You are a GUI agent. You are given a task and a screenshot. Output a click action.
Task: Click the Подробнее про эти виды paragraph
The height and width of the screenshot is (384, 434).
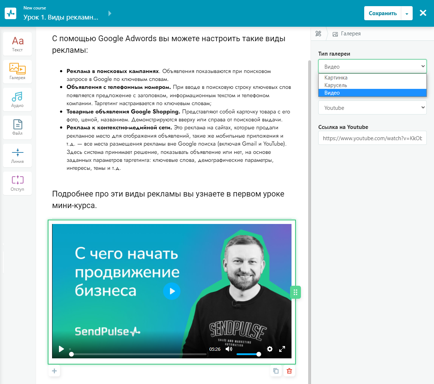click(x=168, y=199)
